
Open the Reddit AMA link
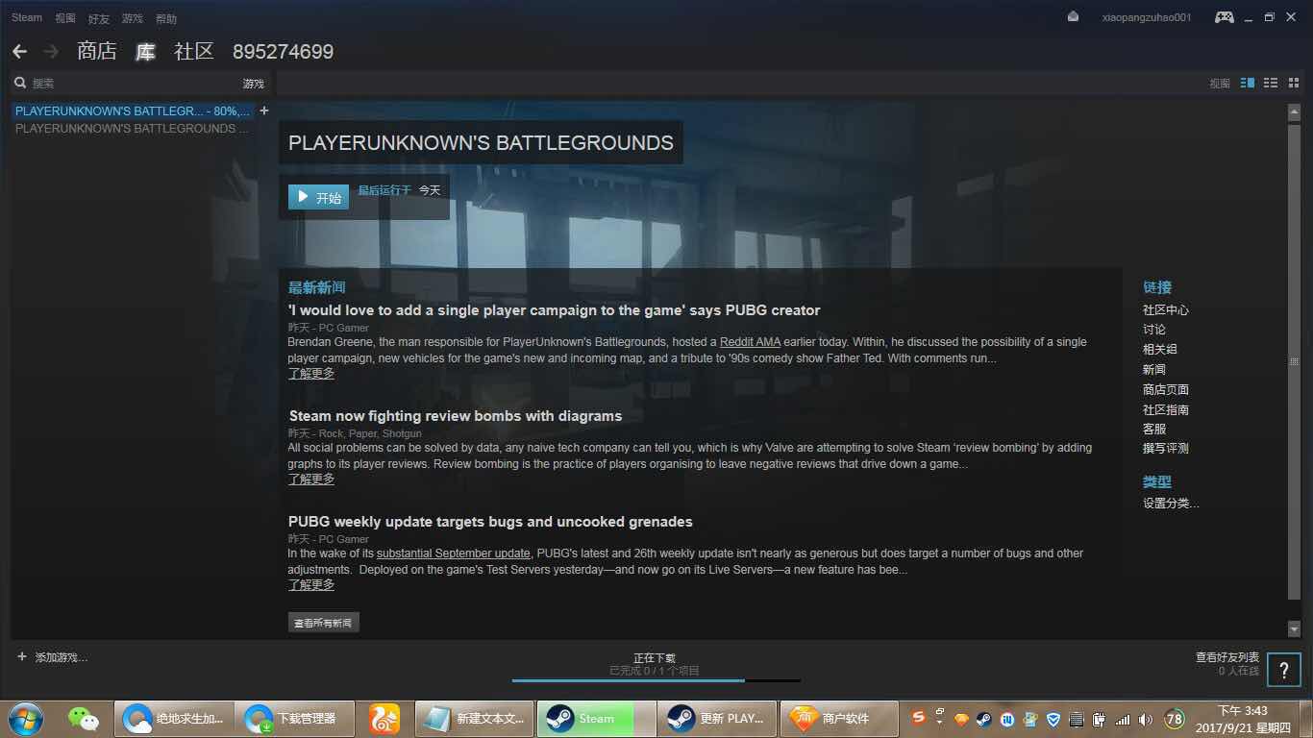click(750, 342)
